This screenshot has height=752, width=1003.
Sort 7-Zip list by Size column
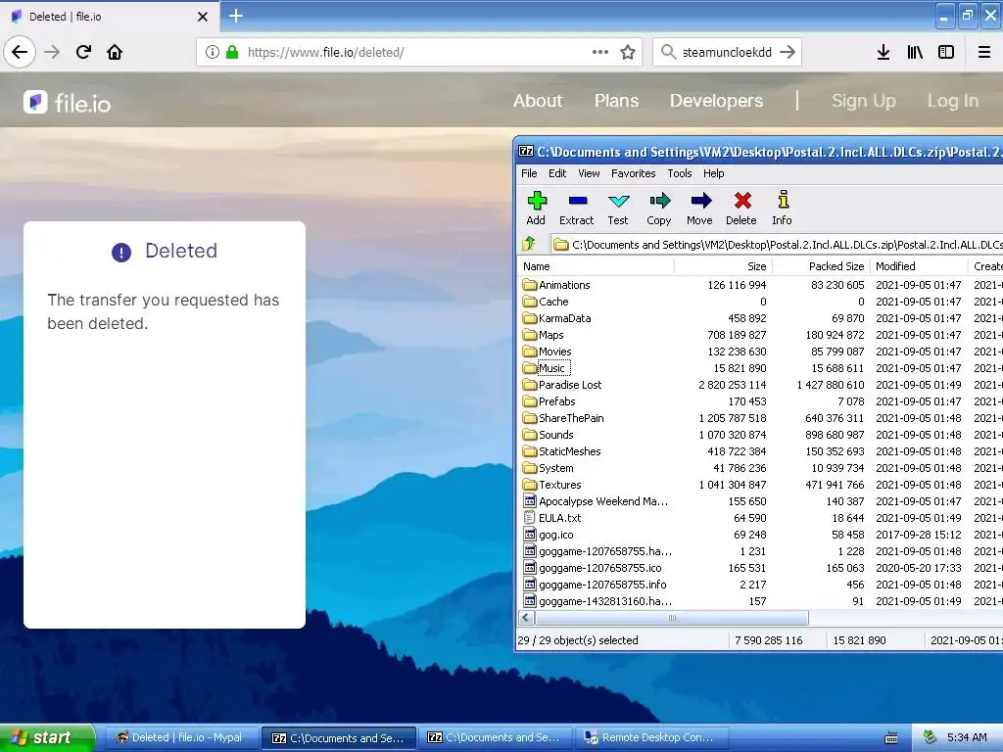point(724,266)
